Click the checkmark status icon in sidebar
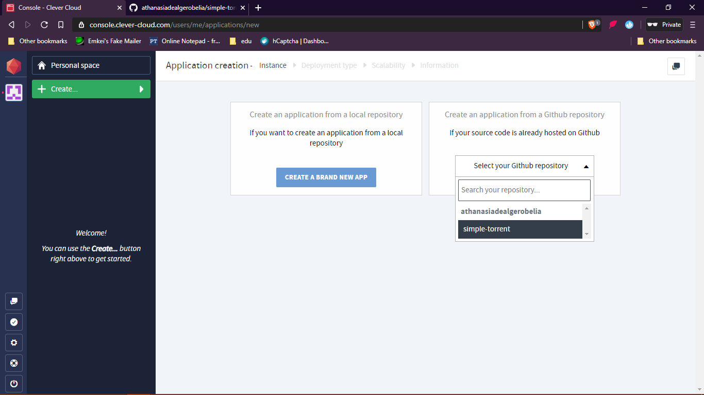 tap(14, 322)
